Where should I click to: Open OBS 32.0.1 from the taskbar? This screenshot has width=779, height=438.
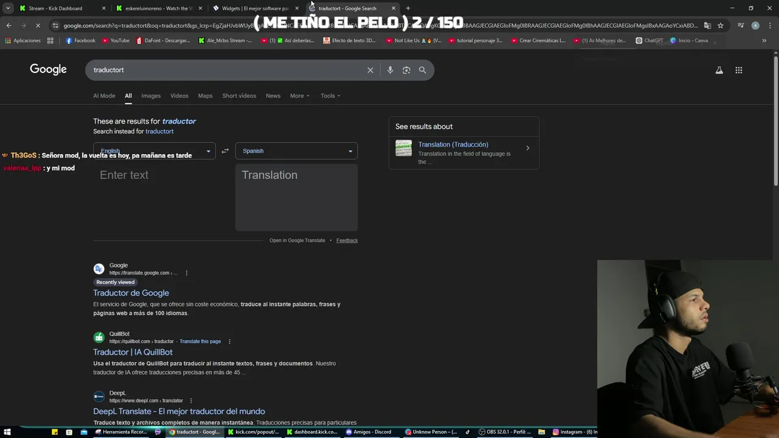click(x=505, y=432)
